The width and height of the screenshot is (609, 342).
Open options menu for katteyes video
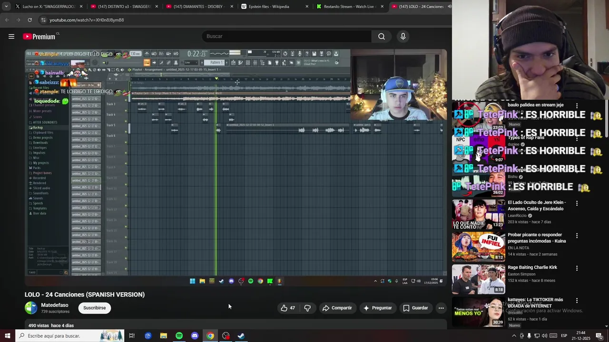tap(577, 301)
